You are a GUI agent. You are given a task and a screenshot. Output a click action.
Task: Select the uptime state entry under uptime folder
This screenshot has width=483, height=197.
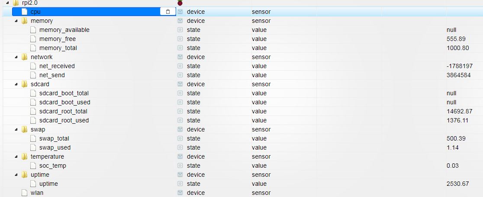[x=48, y=184]
